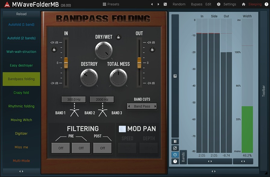
Task: Enable the MOD PAN checkbox
Action: click(x=122, y=129)
